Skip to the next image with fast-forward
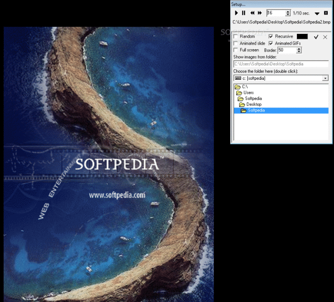Image resolution: width=334 pixels, height=302 pixels. pos(260,13)
